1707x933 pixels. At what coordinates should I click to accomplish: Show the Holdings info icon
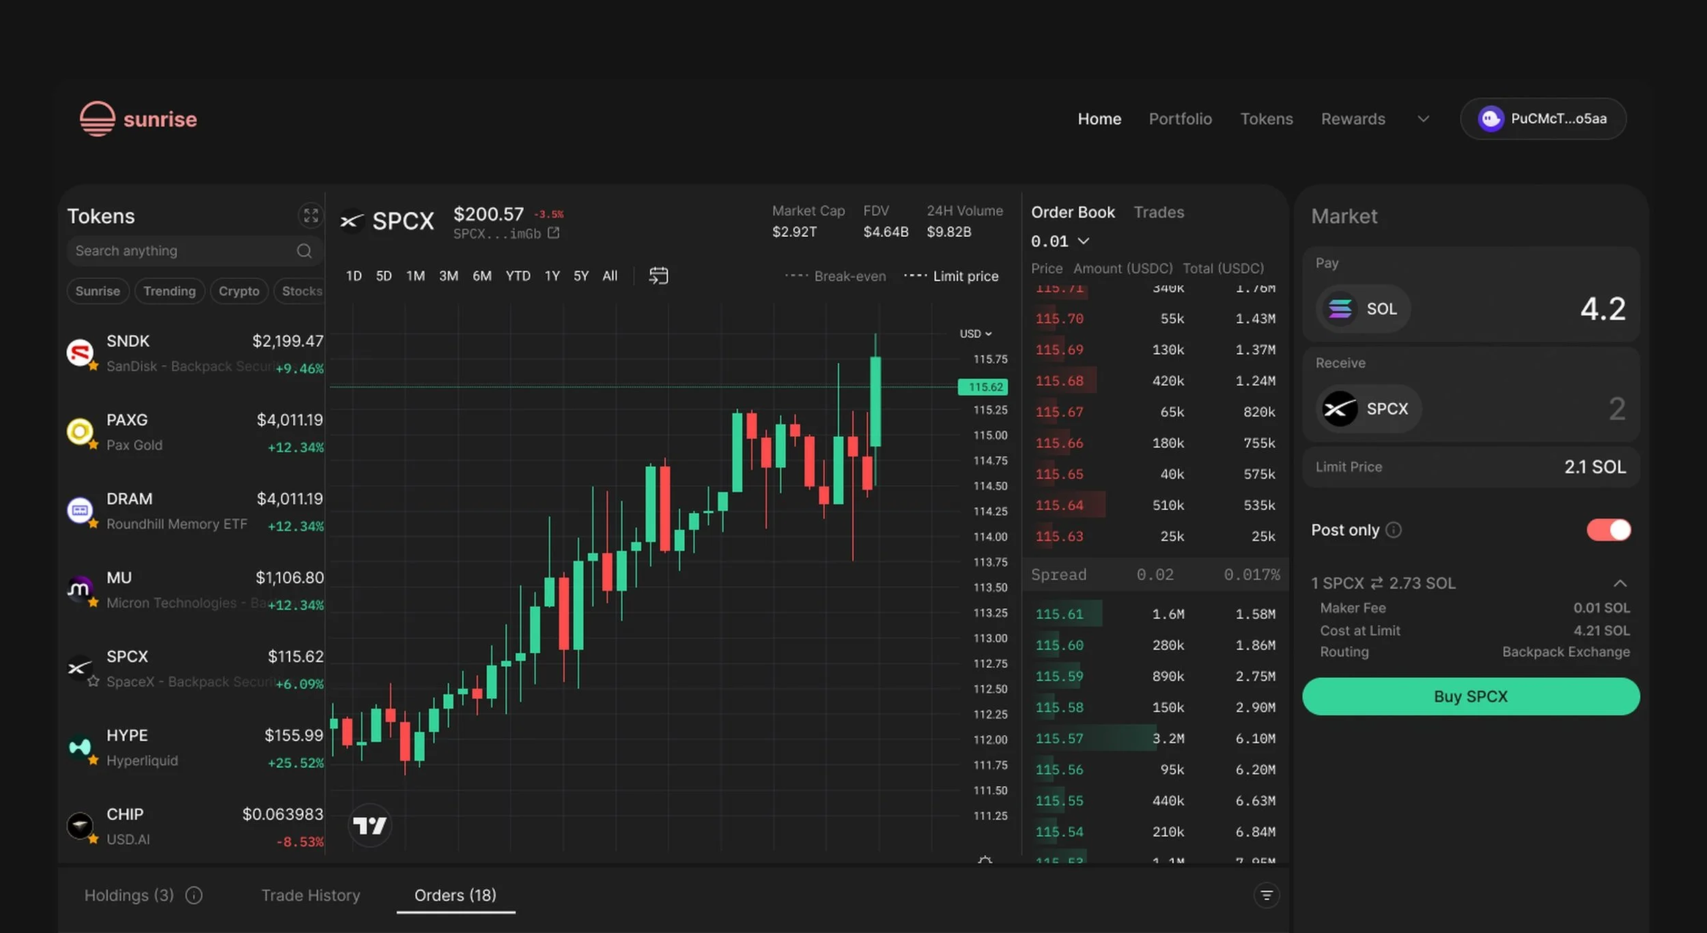click(x=194, y=895)
